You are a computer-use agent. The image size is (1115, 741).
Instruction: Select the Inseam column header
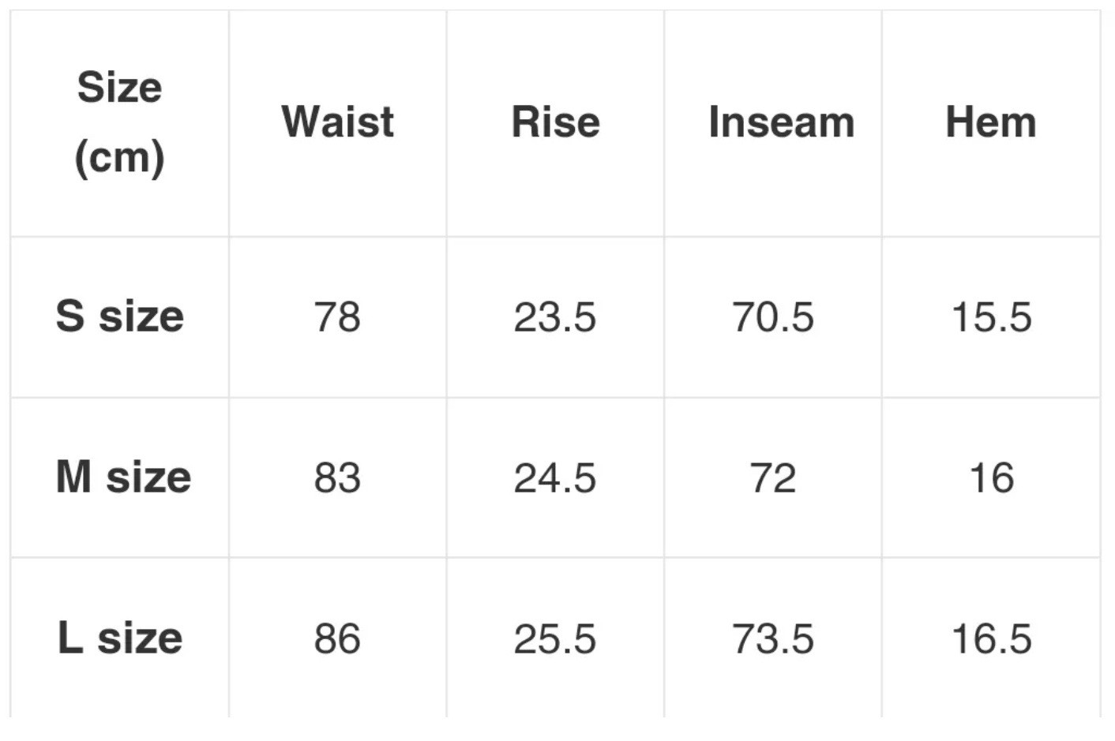point(781,122)
